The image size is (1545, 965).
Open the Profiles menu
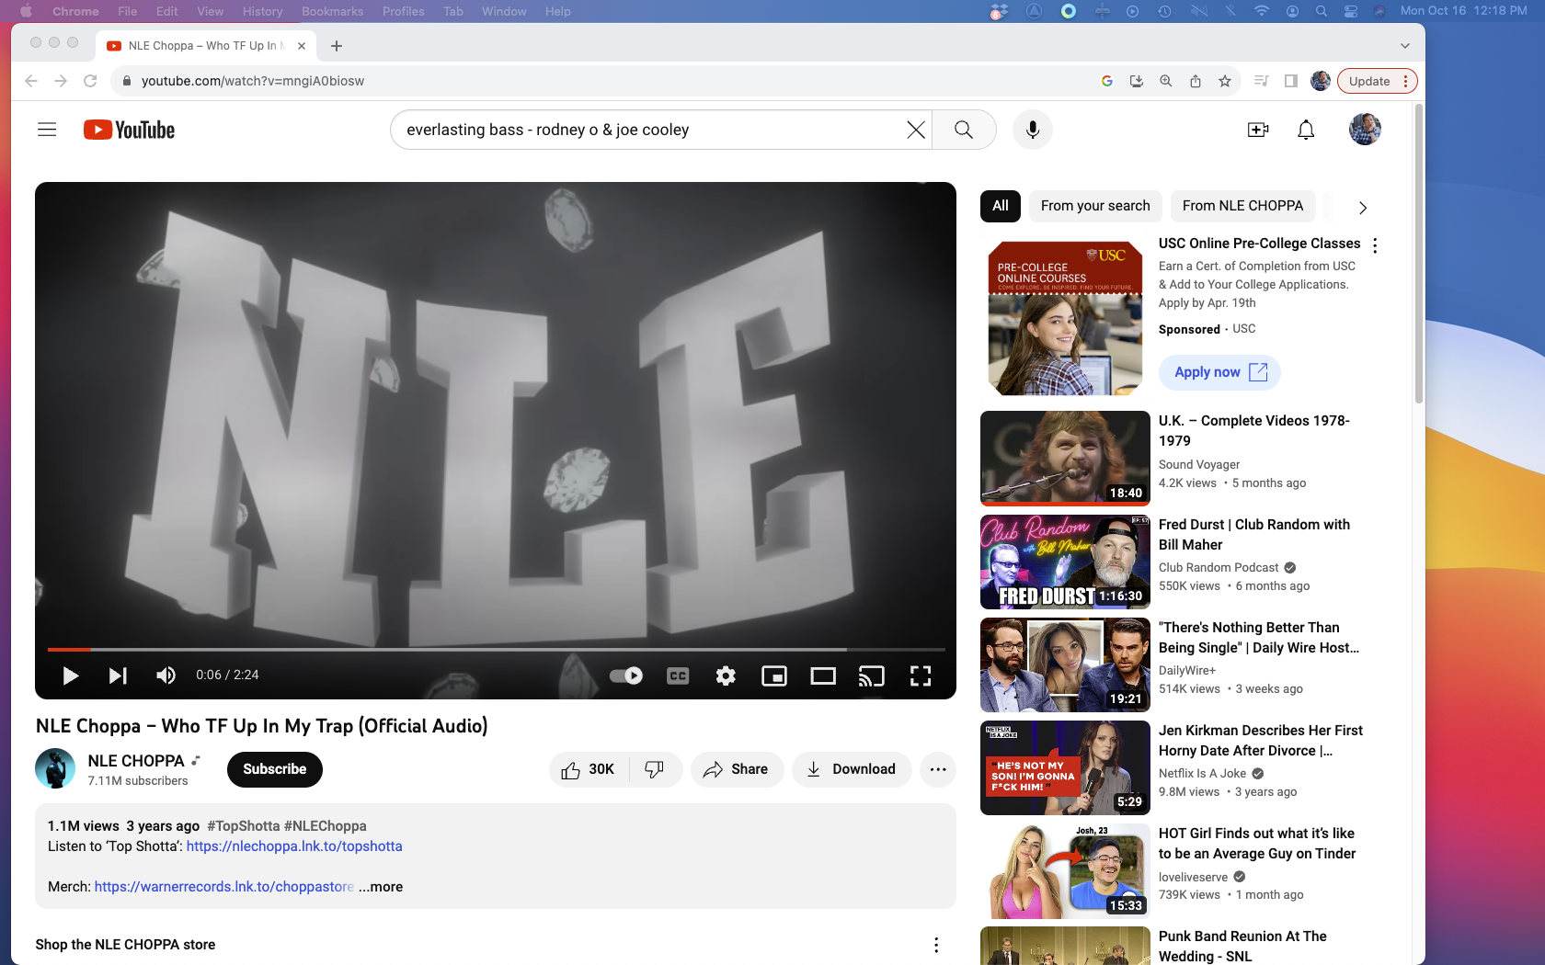[403, 11]
